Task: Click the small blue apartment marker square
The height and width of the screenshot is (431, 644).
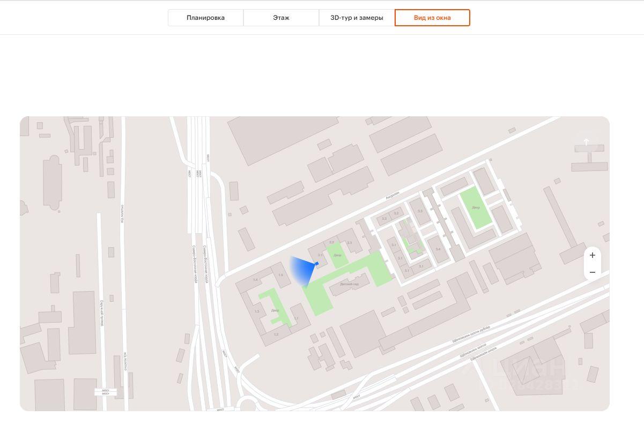Action: pos(316,264)
